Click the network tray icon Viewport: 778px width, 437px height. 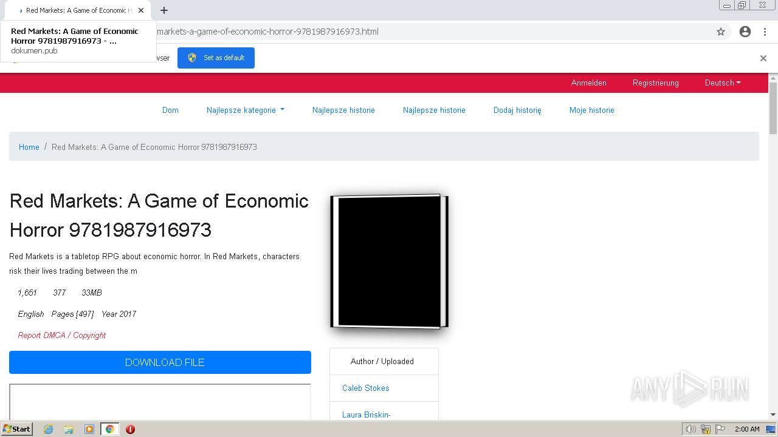(x=706, y=429)
